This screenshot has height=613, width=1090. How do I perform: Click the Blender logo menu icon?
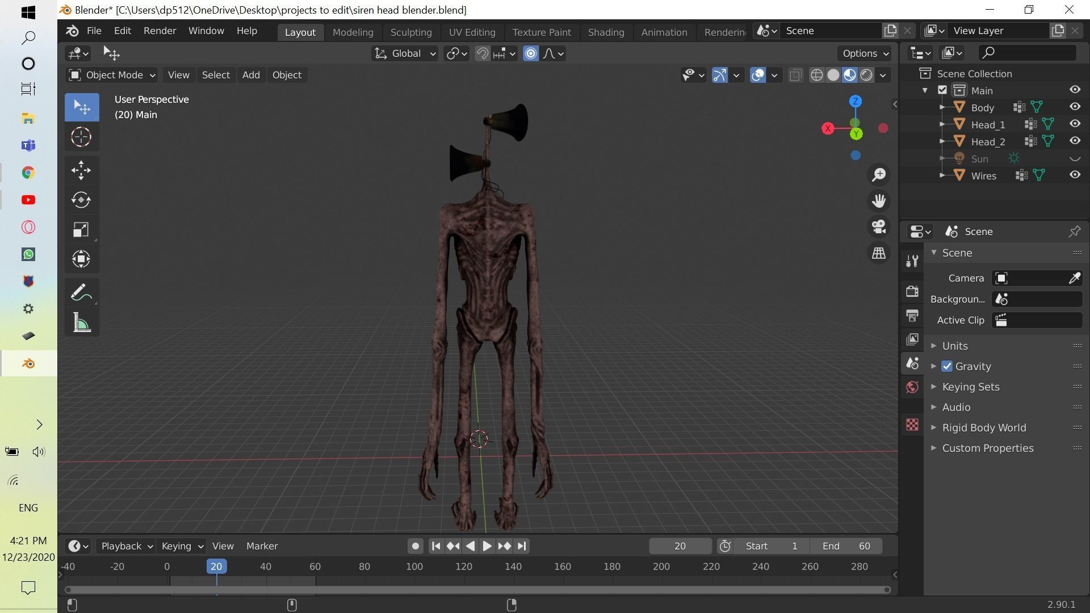72,31
